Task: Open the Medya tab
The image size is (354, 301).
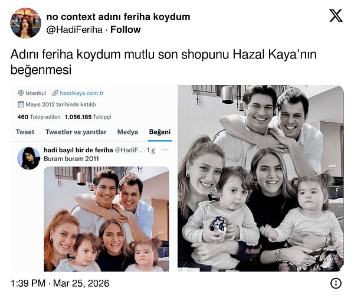Action: click(127, 132)
